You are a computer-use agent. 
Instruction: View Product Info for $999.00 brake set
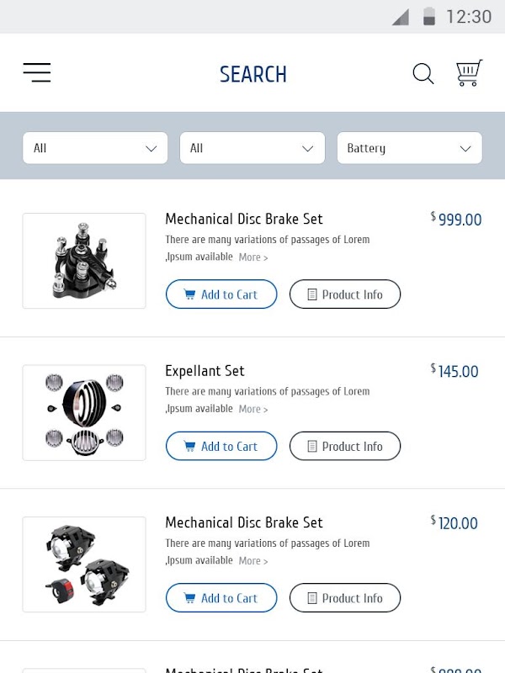click(x=345, y=294)
